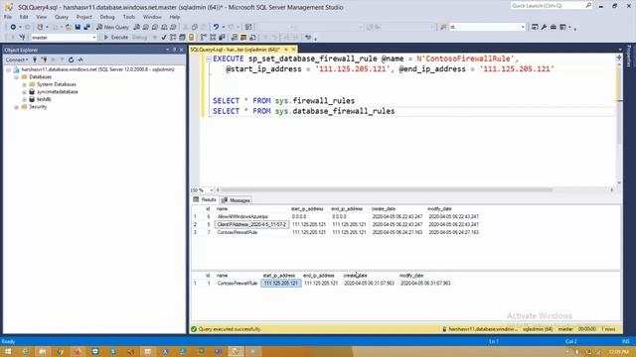636x357 pixels.
Task: Click the activity monitor icon in Object Explorer toolbar
Action: (x=80, y=59)
